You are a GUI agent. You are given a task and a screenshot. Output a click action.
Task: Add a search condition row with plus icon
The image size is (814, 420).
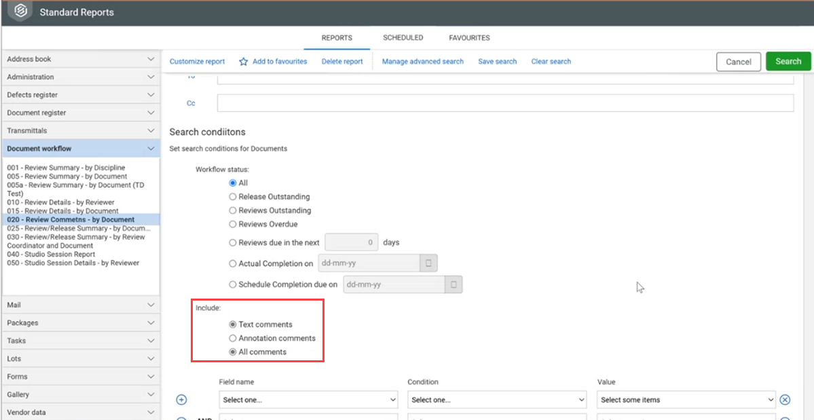181,400
